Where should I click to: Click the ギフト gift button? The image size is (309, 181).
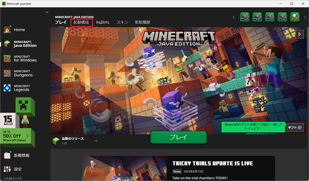pyautogui.click(x=295, y=127)
